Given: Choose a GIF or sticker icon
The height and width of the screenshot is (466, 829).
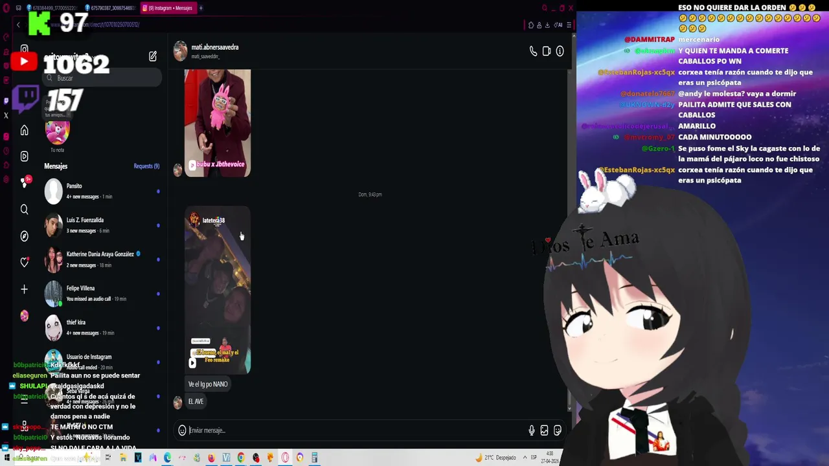Looking at the screenshot, I should (x=558, y=430).
